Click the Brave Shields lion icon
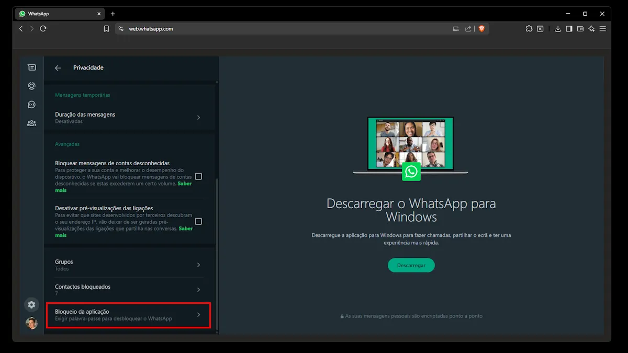 [x=481, y=29]
